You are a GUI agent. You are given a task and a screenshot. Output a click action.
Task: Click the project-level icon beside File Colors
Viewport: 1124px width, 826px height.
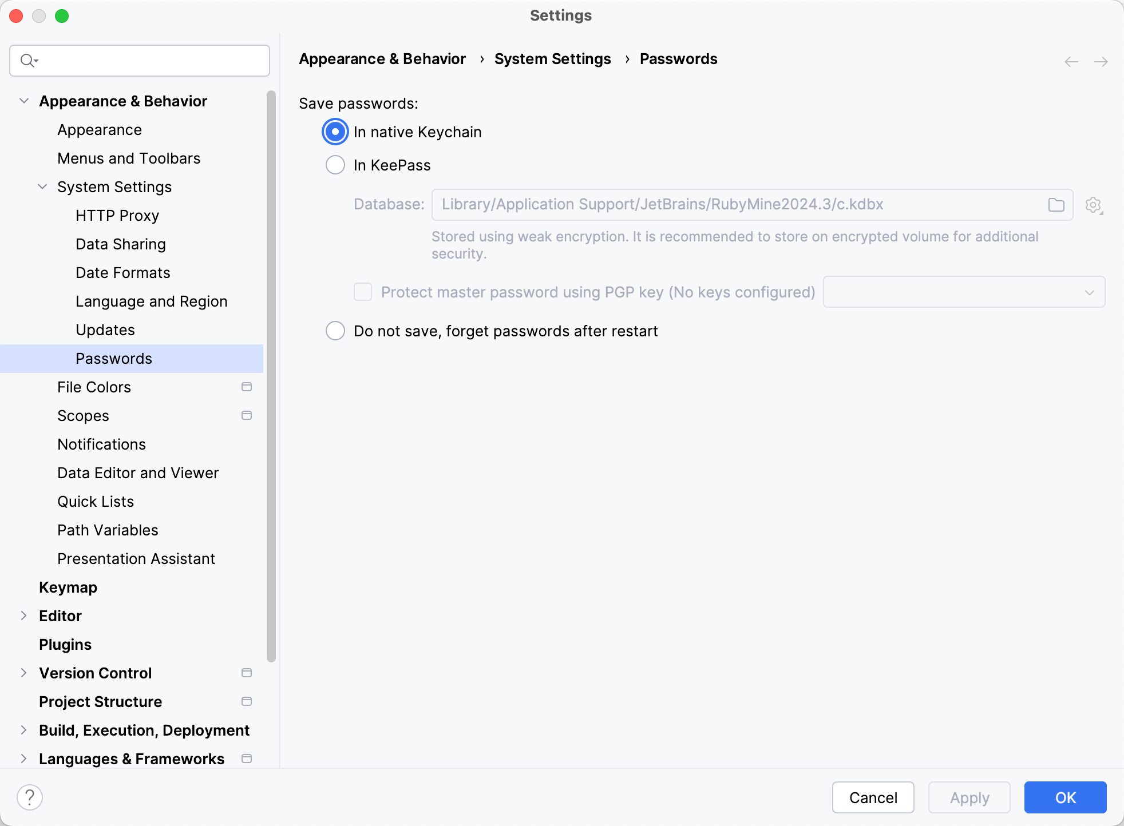tap(247, 387)
